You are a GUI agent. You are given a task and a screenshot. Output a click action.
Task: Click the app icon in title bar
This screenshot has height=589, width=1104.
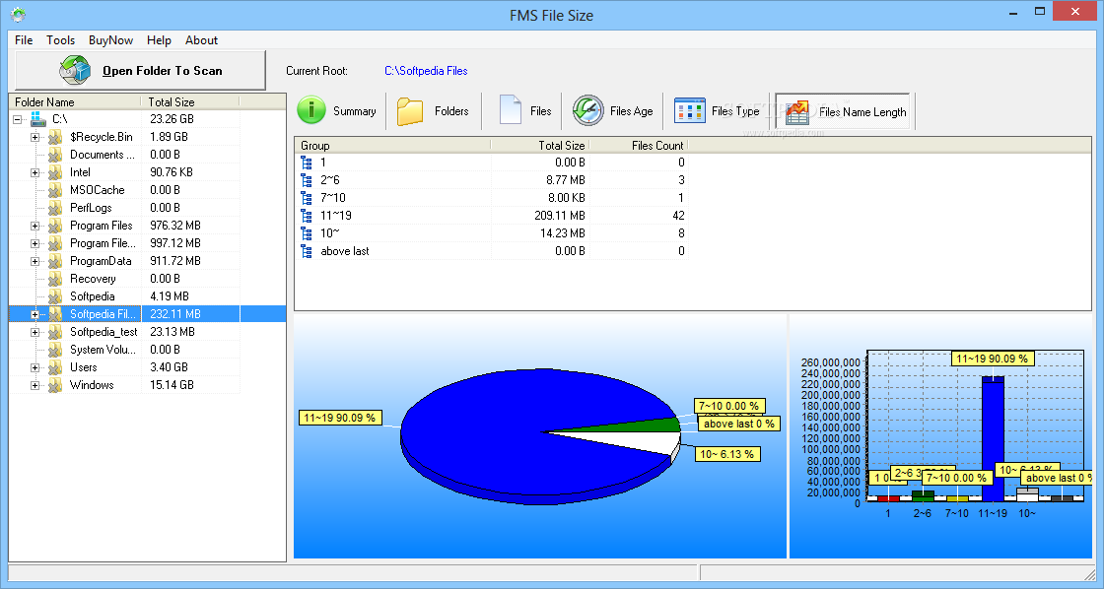click(x=19, y=14)
